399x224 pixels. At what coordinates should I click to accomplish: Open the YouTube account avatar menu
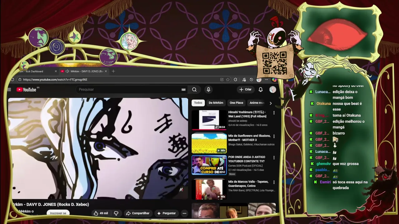click(273, 90)
